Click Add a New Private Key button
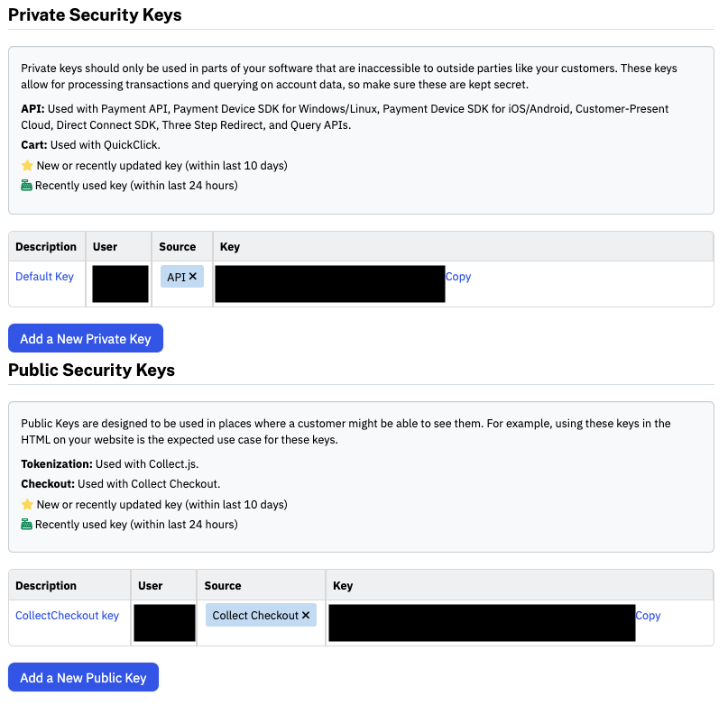The height and width of the screenshot is (705, 728). pyautogui.click(x=86, y=338)
